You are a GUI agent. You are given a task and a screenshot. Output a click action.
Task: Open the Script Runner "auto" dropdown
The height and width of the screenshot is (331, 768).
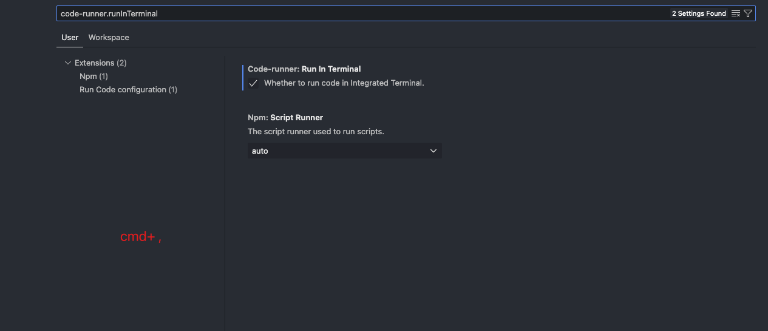pyautogui.click(x=344, y=151)
